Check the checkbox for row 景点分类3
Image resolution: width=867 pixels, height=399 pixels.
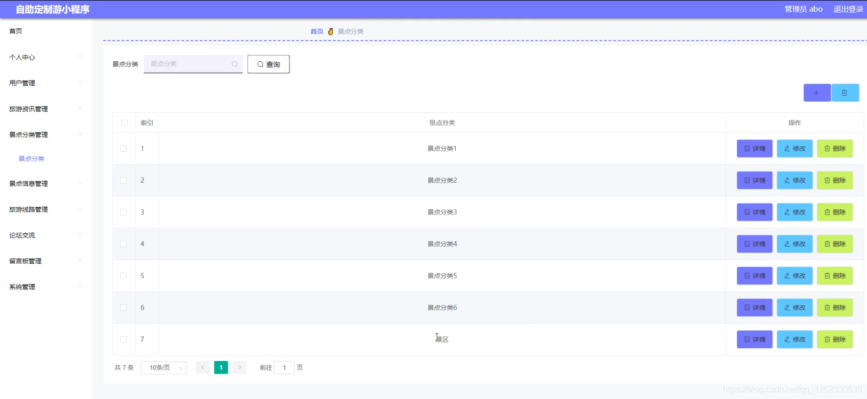pos(123,212)
